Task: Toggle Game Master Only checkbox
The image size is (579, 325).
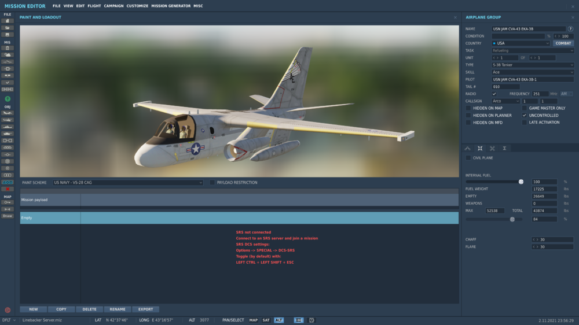Action: point(525,108)
